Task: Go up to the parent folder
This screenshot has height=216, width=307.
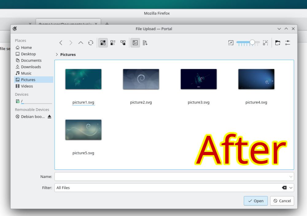Action: pyautogui.click(x=81, y=43)
